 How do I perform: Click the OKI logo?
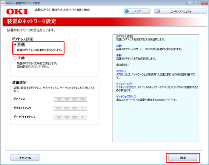click(17, 12)
